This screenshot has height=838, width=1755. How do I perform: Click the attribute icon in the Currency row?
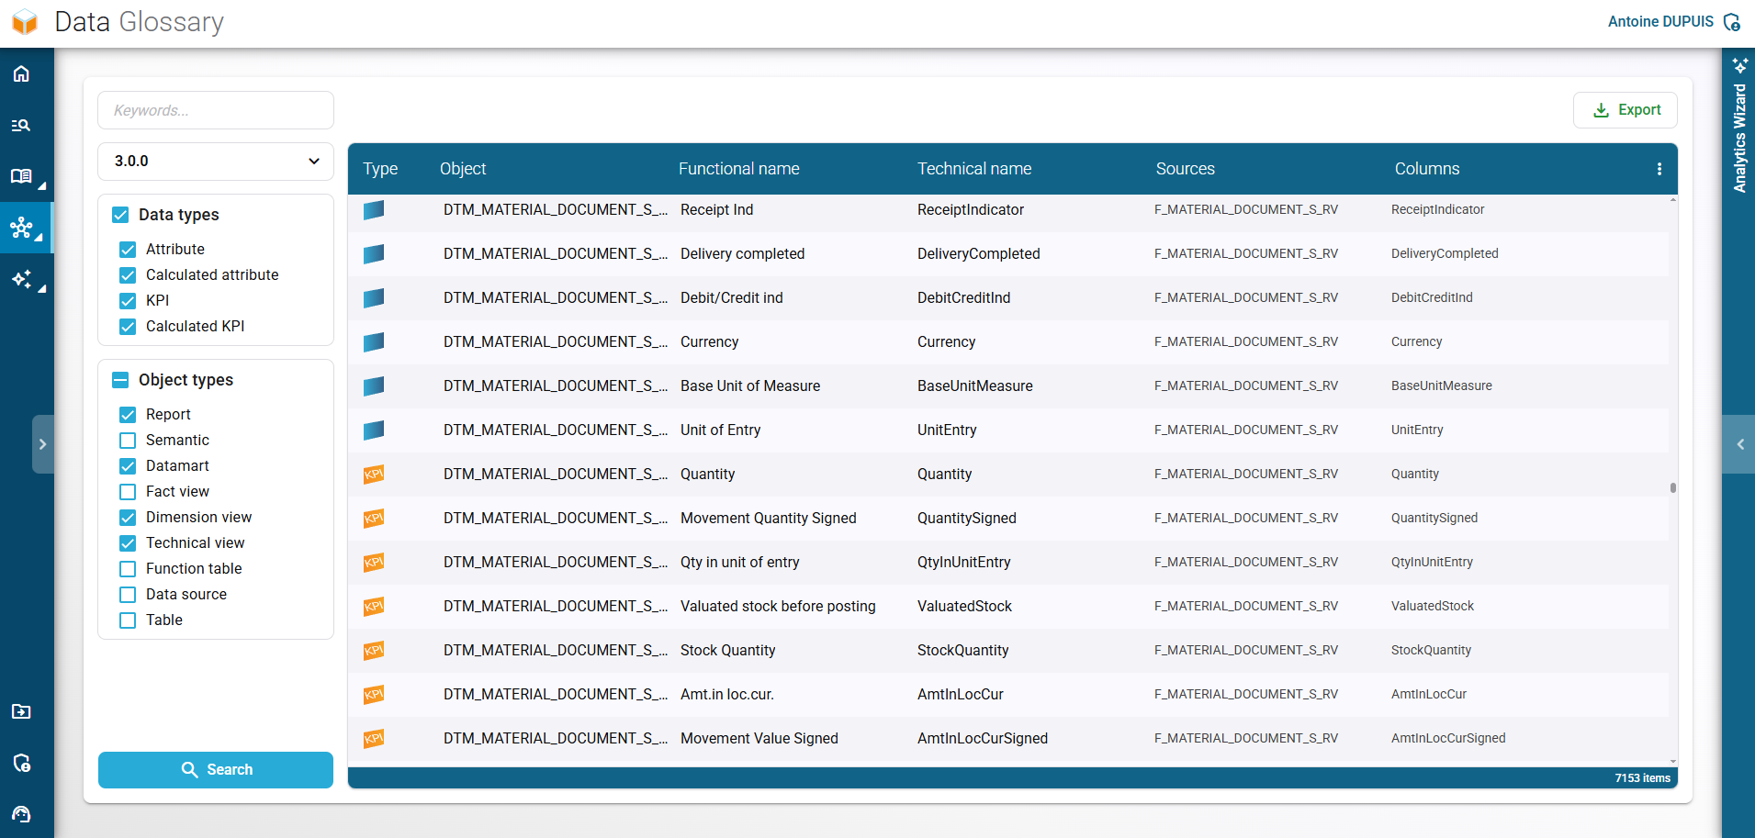[374, 342]
